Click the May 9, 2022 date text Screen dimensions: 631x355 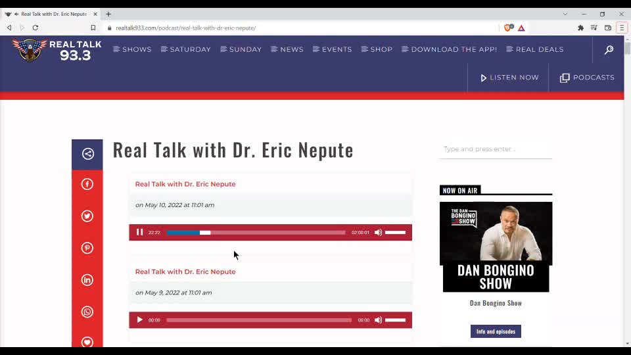pos(174,293)
